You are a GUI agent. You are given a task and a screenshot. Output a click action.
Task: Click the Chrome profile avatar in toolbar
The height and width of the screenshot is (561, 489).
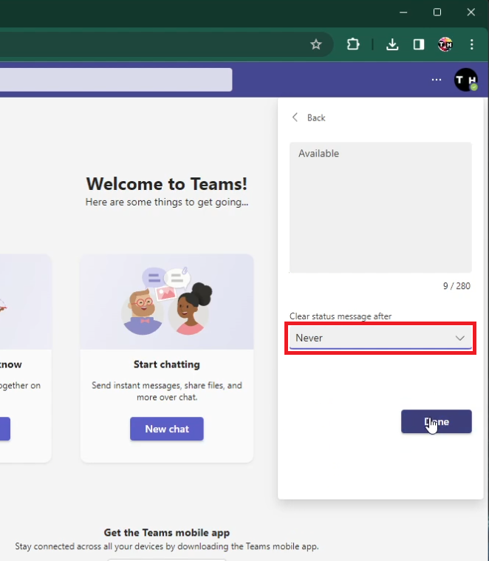[x=445, y=44]
